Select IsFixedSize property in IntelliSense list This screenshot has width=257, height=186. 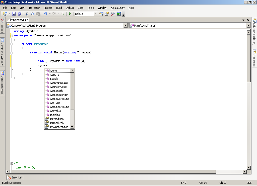click(x=57, y=119)
